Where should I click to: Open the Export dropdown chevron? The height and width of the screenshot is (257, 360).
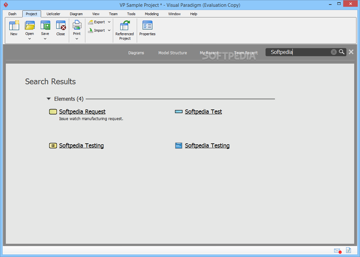pos(109,22)
